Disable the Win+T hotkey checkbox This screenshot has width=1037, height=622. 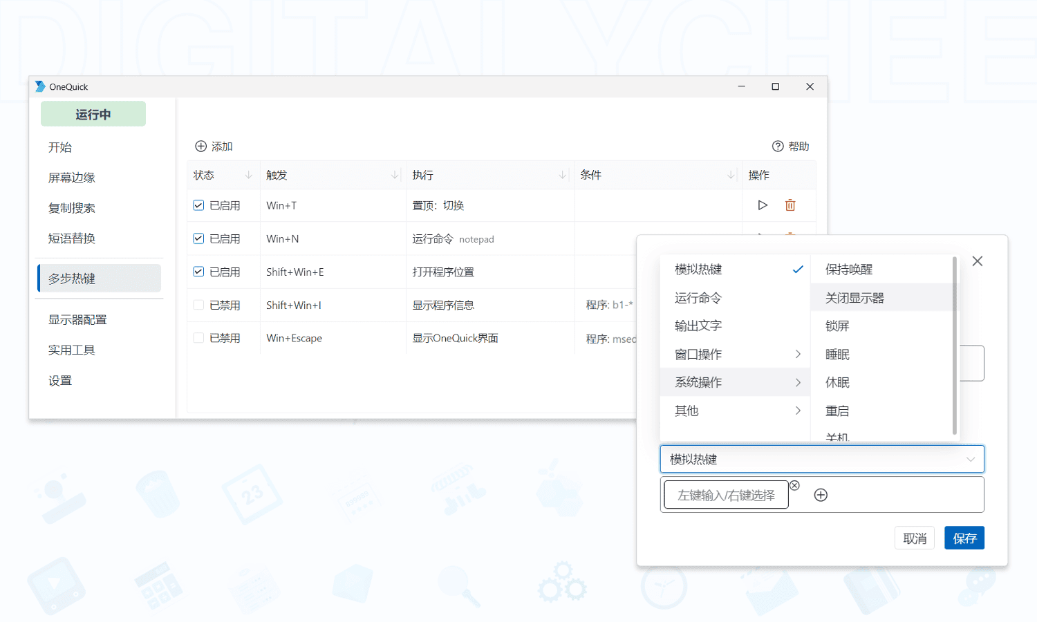[x=198, y=205]
